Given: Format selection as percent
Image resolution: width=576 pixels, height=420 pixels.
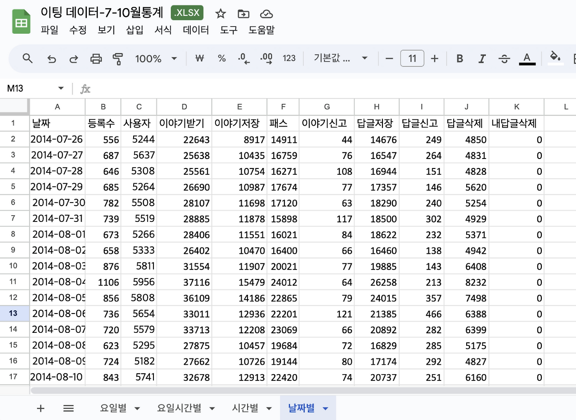Looking at the screenshot, I should tap(221, 58).
